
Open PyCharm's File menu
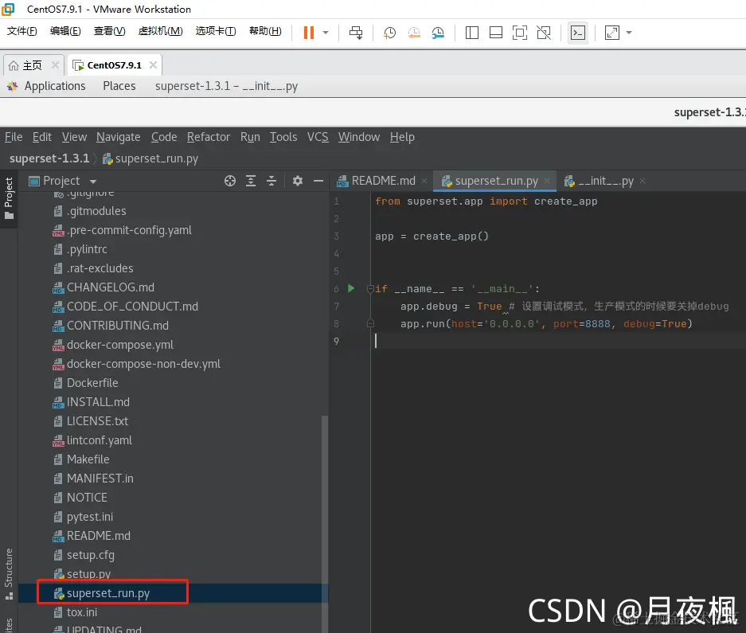coord(14,137)
